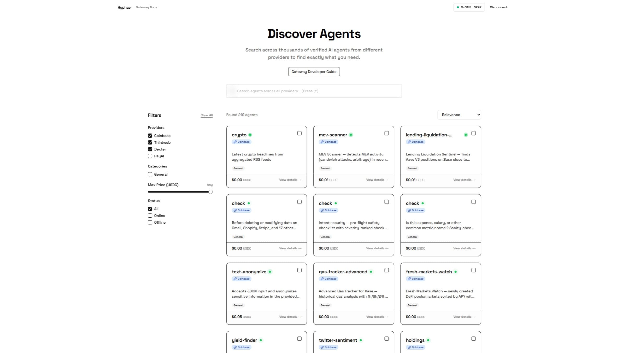Click Coinbase badge on text-anonymize card
Image resolution: width=628 pixels, height=353 pixels.
coord(242,279)
